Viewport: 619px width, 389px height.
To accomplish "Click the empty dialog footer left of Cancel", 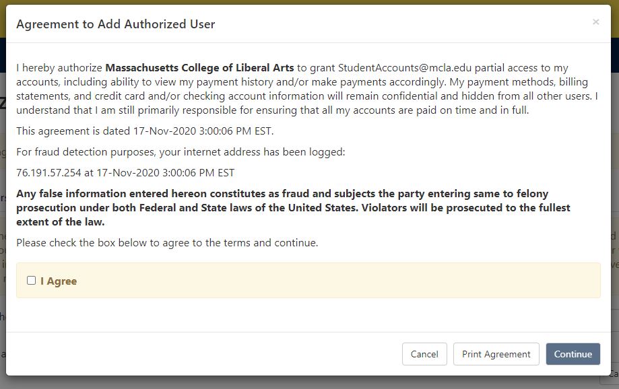I will tap(203, 354).
